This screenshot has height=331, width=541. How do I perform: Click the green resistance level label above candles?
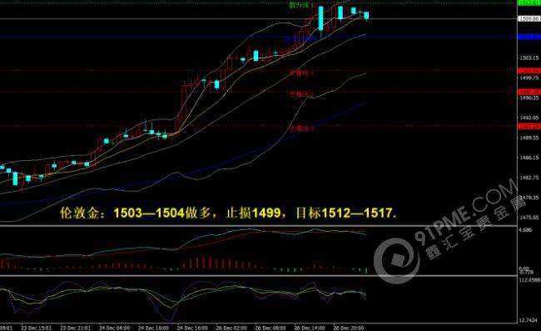click(x=301, y=5)
